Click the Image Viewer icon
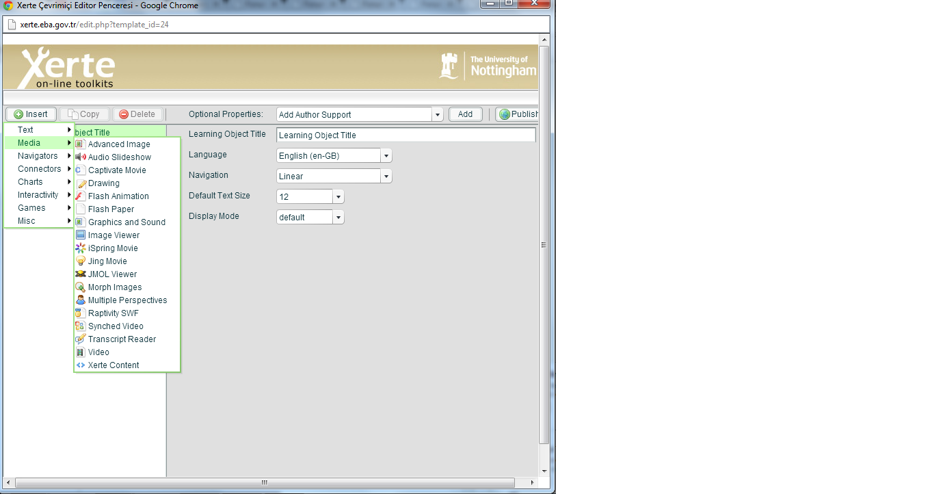The height and width of the screenshot is (494, 930). coord(80,235)
